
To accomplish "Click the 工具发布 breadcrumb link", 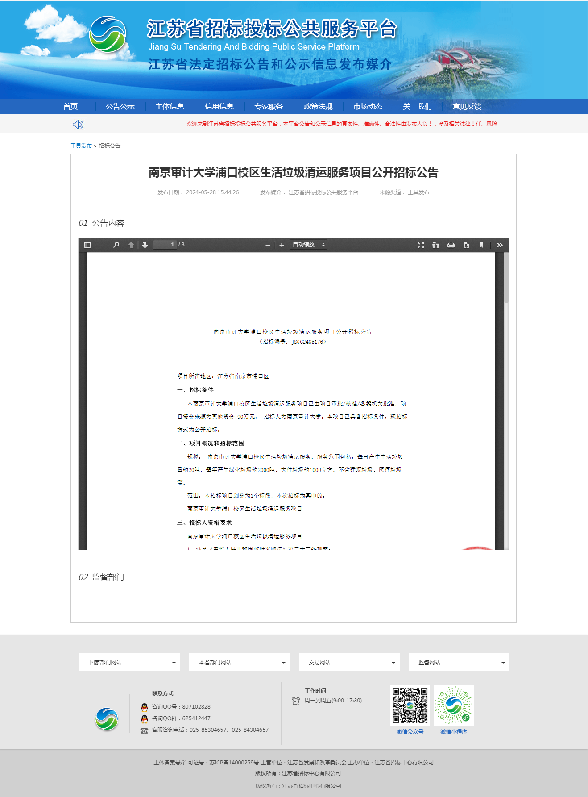I will pyautogui.click(x=81, y=146).
